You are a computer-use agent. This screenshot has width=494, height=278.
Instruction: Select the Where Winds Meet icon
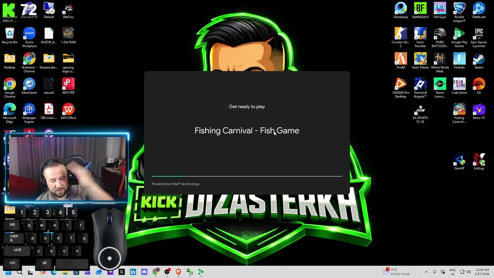tap(440, 63)
